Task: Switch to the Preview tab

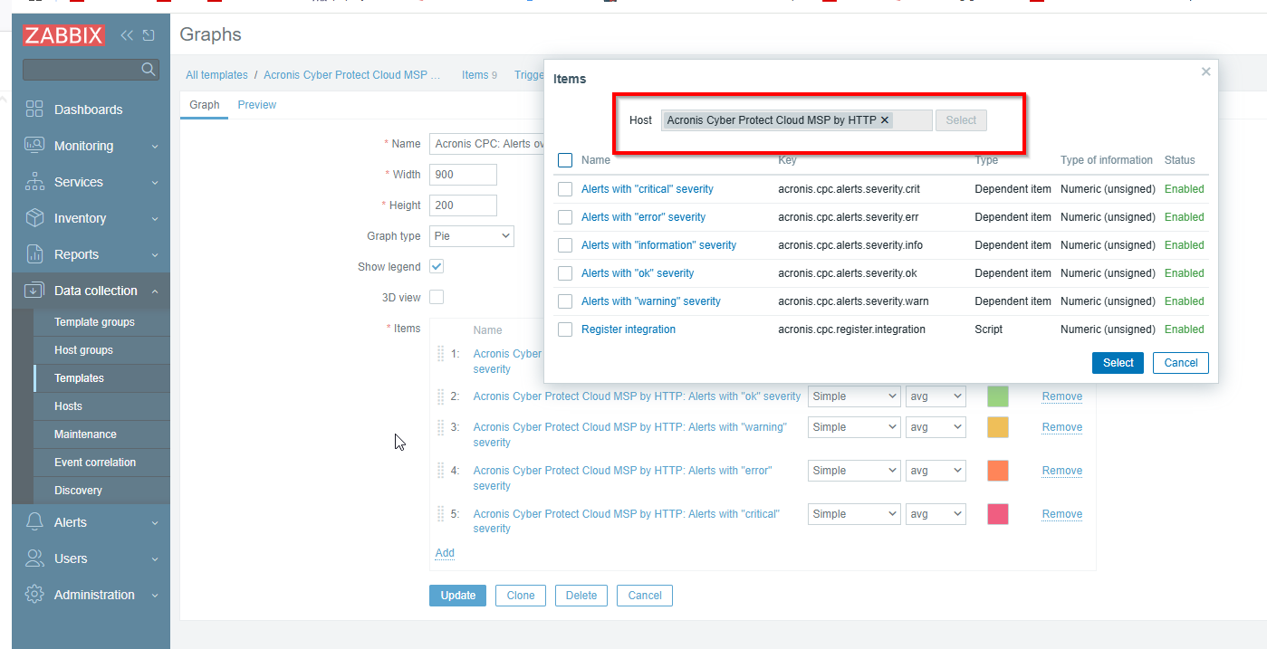Action: pyautogui.click(x=257, y=105)
